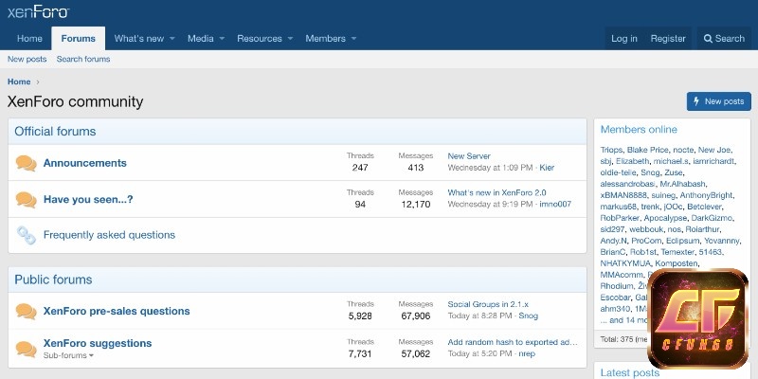Open the Resources menu item
This screenshot has height=379, width=758.
260,39
